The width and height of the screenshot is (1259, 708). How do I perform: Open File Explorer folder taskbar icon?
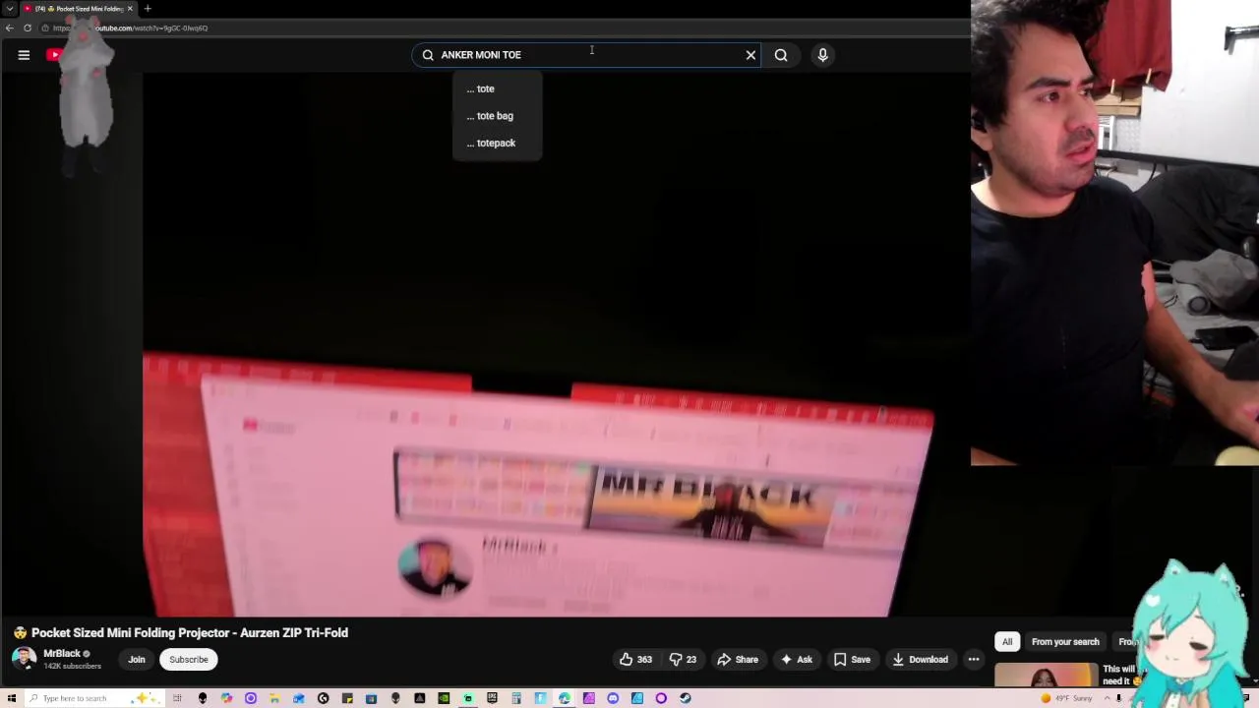(x=274, y=698)
